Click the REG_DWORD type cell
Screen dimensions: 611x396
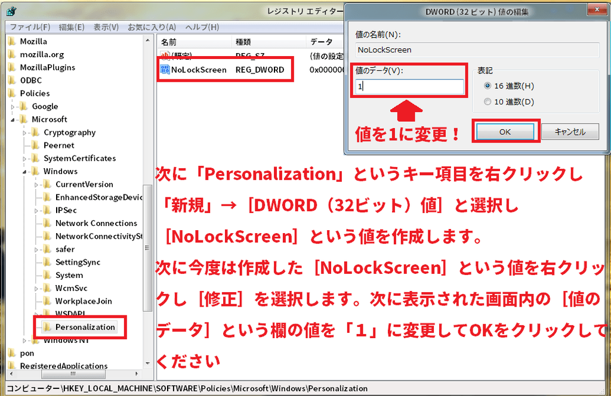(x=260, y=70)
